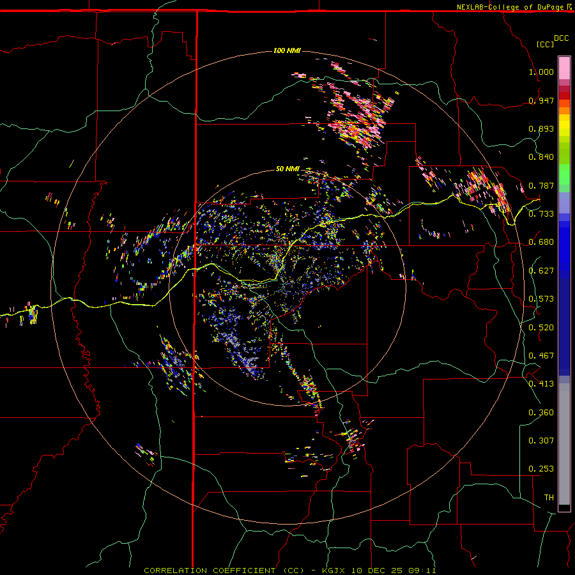Image resolution: width=575 pixels, height=575 pixels.
Task: Pick the dark navy segment of the color bar
Action: [564, 326]
